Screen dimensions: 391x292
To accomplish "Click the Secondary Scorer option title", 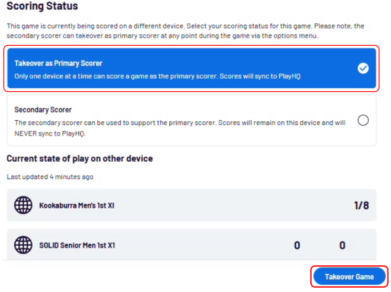I will (43, 110).
